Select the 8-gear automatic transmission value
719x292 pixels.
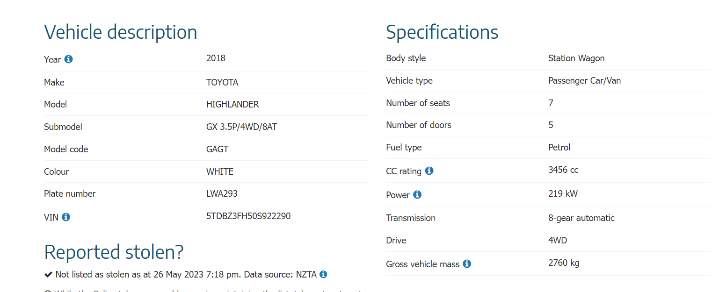point(581,218)
